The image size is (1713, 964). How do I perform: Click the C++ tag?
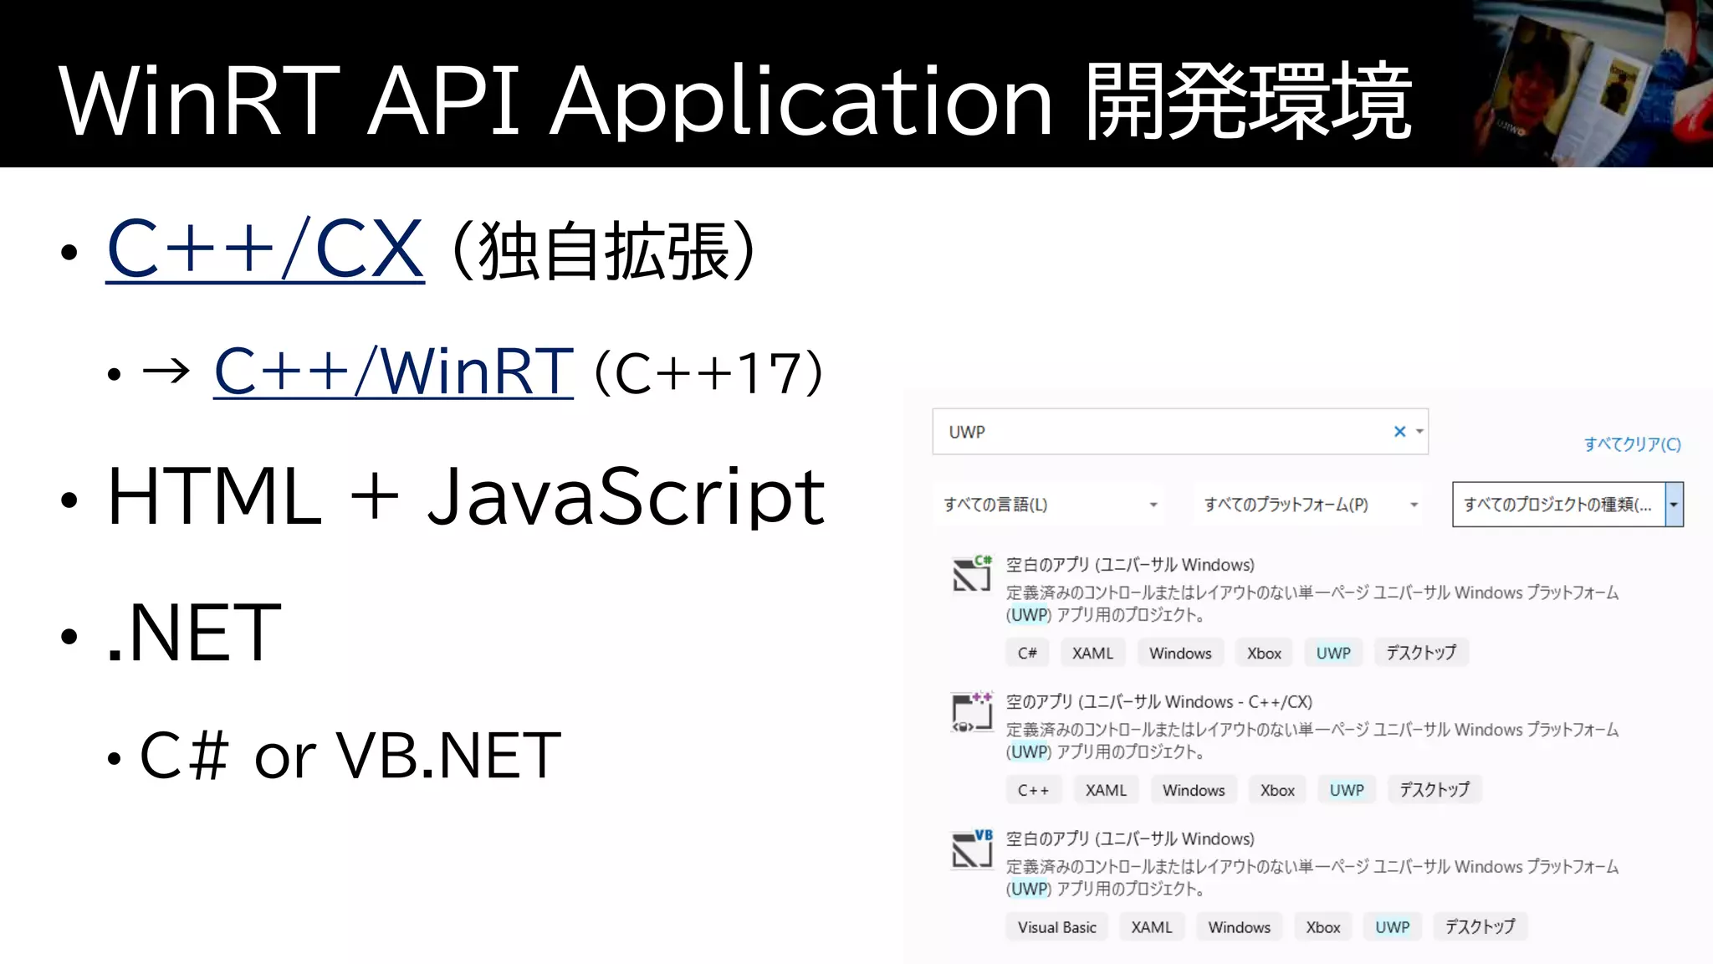click(1033, 790)
